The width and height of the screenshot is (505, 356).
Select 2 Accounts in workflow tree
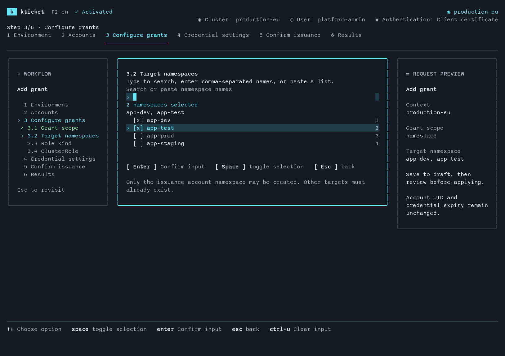point(41,112)
